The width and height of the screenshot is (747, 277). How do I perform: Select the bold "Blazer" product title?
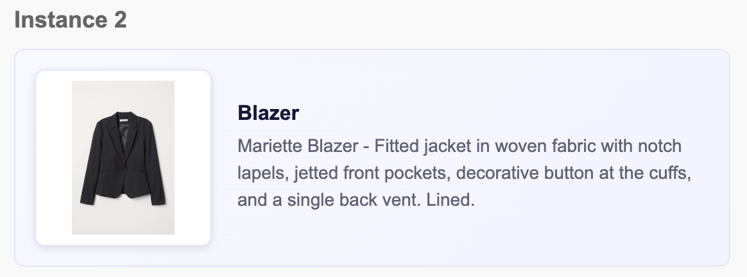268,113
